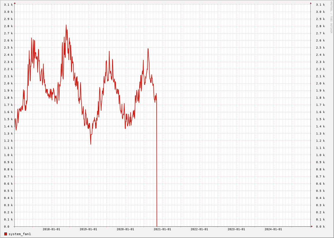The width and height of the screenshot is (334, 238).
Task: Select the 2020-01-01 x-axis date label
Action: click(x=125, y=229)
